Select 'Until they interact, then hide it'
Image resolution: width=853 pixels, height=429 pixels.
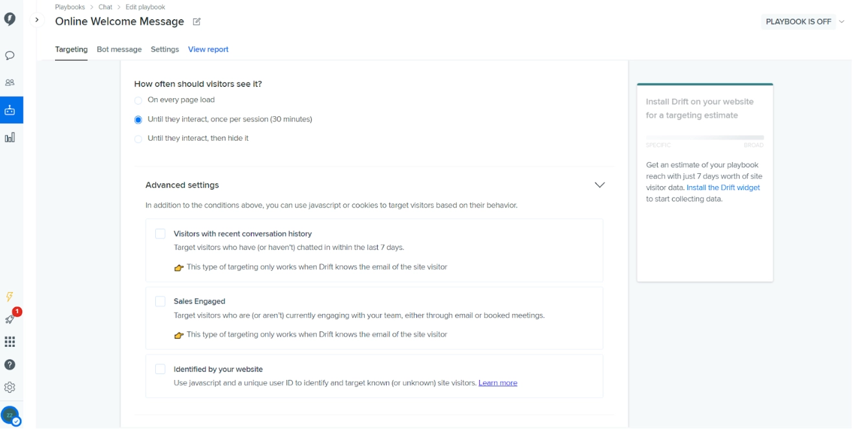(138, 139)
